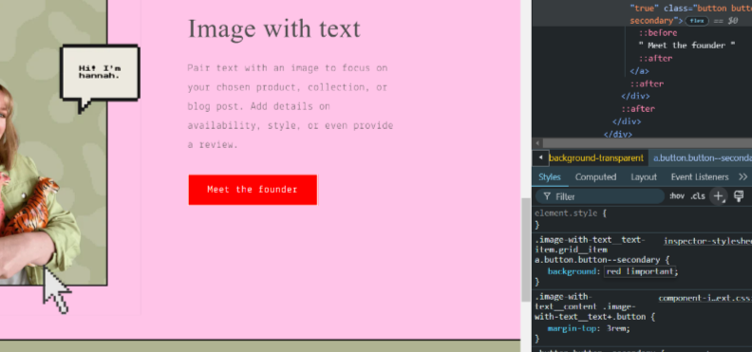Switch to the Event Listeners tab
This screenshot has width=752, height=352.
(700, 177)
